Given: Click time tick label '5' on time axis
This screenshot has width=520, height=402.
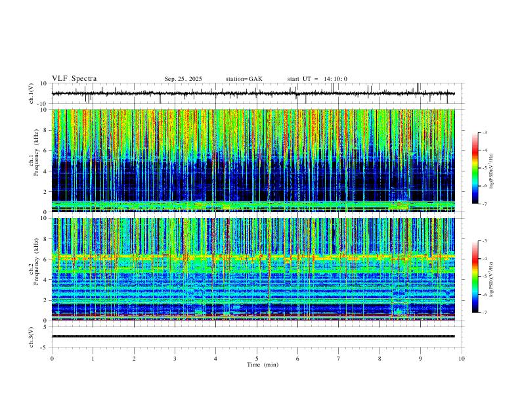Looking at the screenshot, I should (x=257, y=359).
